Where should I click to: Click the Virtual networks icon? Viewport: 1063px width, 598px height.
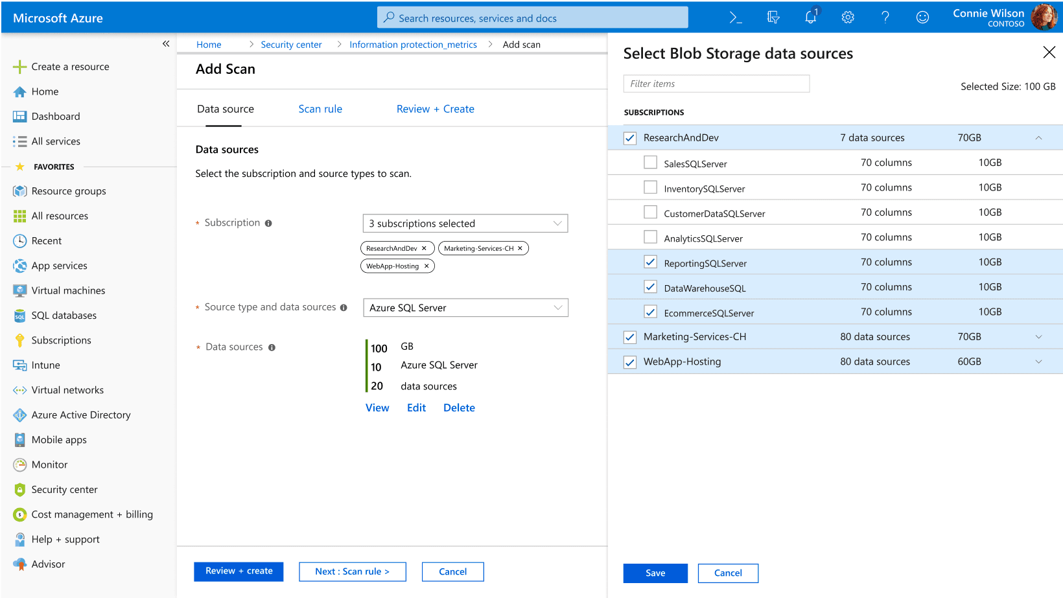[x=20, y=390]
